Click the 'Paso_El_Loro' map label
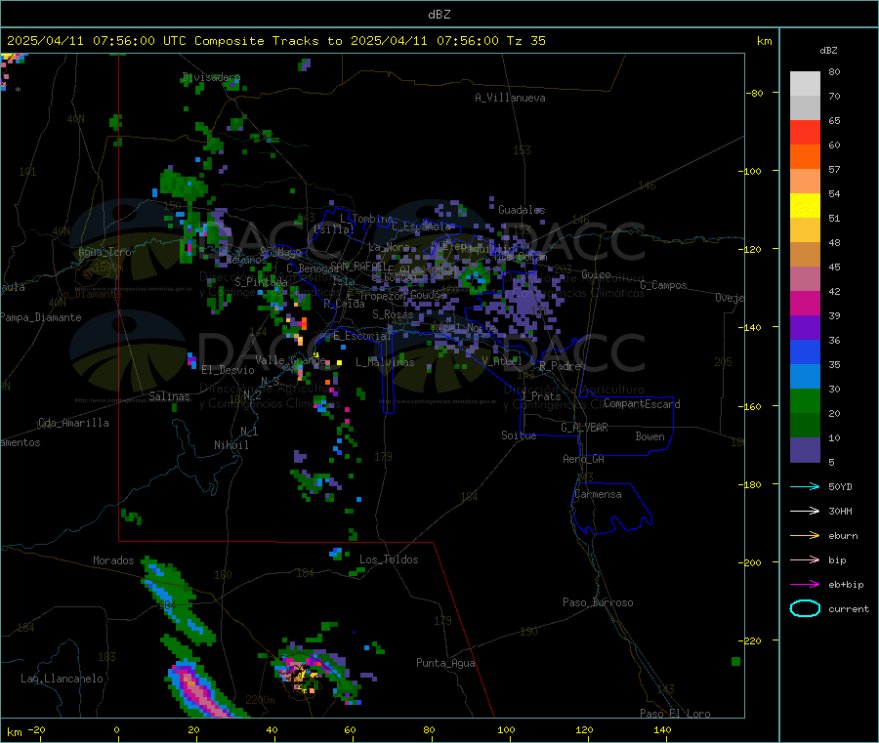The height and width of the screenshot is (743, 879). pos(675,714)
